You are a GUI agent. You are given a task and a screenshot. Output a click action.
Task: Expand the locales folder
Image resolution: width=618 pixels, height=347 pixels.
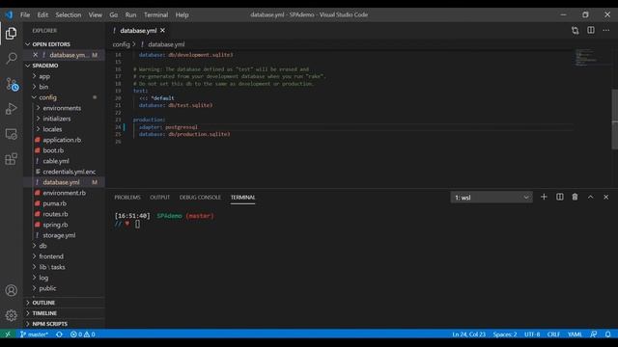(x=52, y=129)
